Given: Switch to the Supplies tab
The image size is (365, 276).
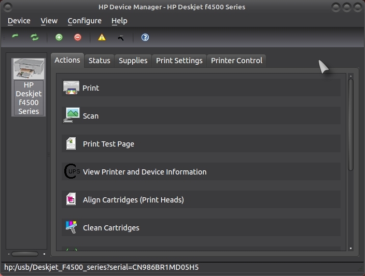Looking at the screenshot, I should click(133, 61).
